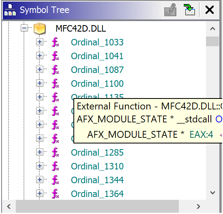The height and width of the screenshot is (214, 223).
Task: Click the horizontal scrollbar left arrow
Action: [9, 206]
